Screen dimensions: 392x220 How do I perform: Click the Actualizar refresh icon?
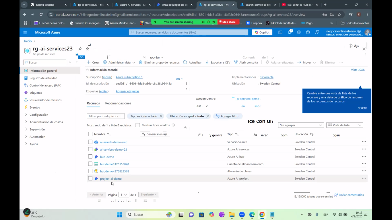coord(185,62)
